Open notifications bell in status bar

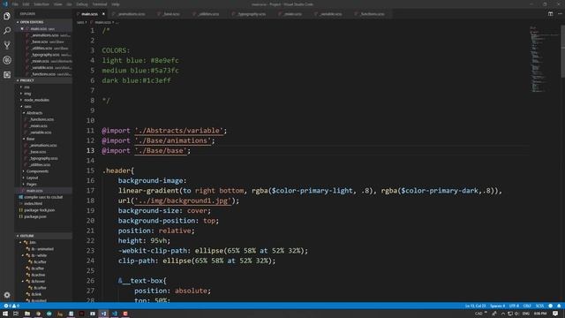point(559,306)
